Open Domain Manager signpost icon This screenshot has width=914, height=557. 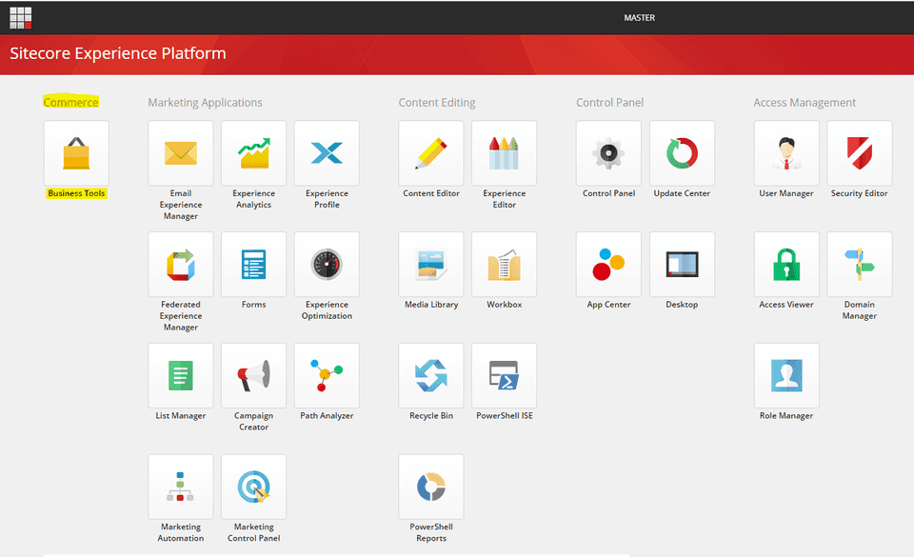(859, 265)
